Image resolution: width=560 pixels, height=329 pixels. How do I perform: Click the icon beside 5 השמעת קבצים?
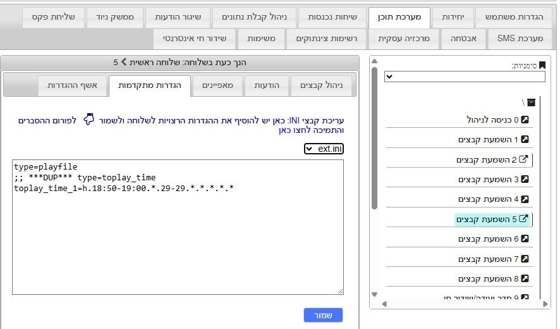[523, 218]
